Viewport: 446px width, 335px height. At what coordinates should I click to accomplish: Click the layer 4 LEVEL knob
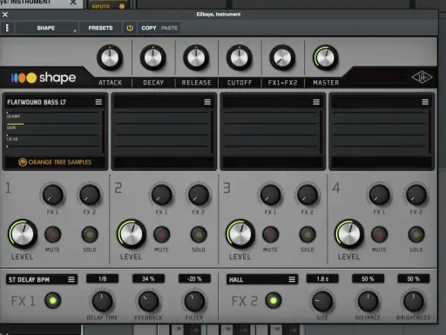coord(349,234)
